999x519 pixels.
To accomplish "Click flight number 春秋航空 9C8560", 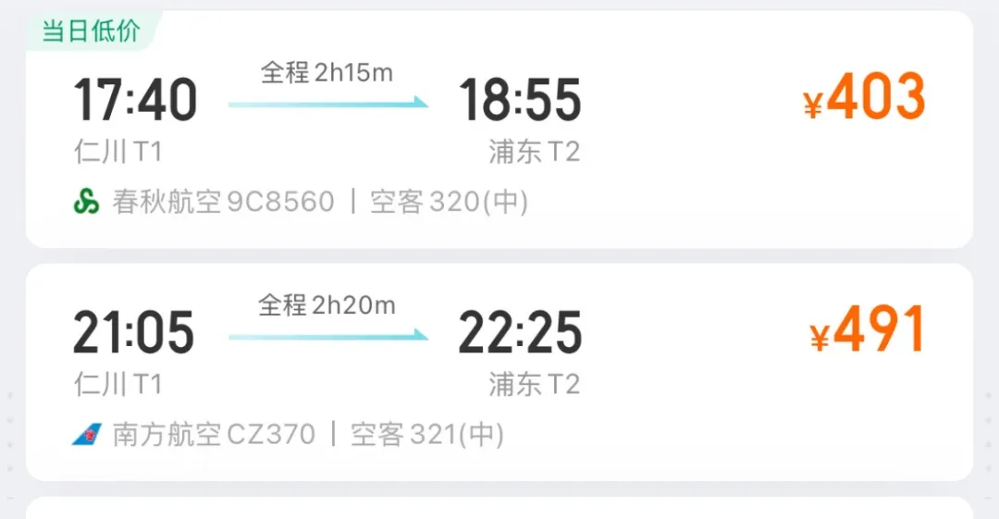I will point(223,202).
